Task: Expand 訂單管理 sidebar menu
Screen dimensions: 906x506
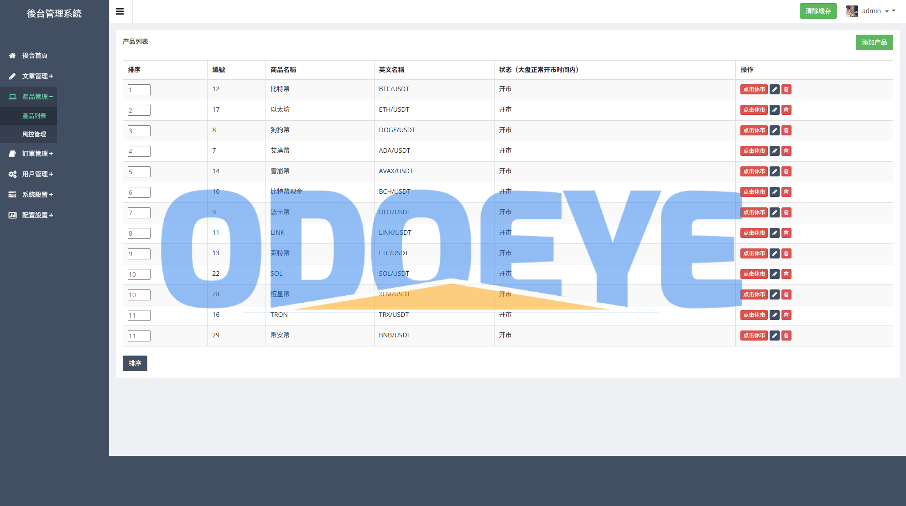Action: coord(37,154)
